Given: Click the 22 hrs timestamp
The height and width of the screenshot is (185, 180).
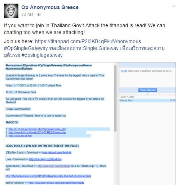Looking at the screenshot, I should click(x=27, y=14).
